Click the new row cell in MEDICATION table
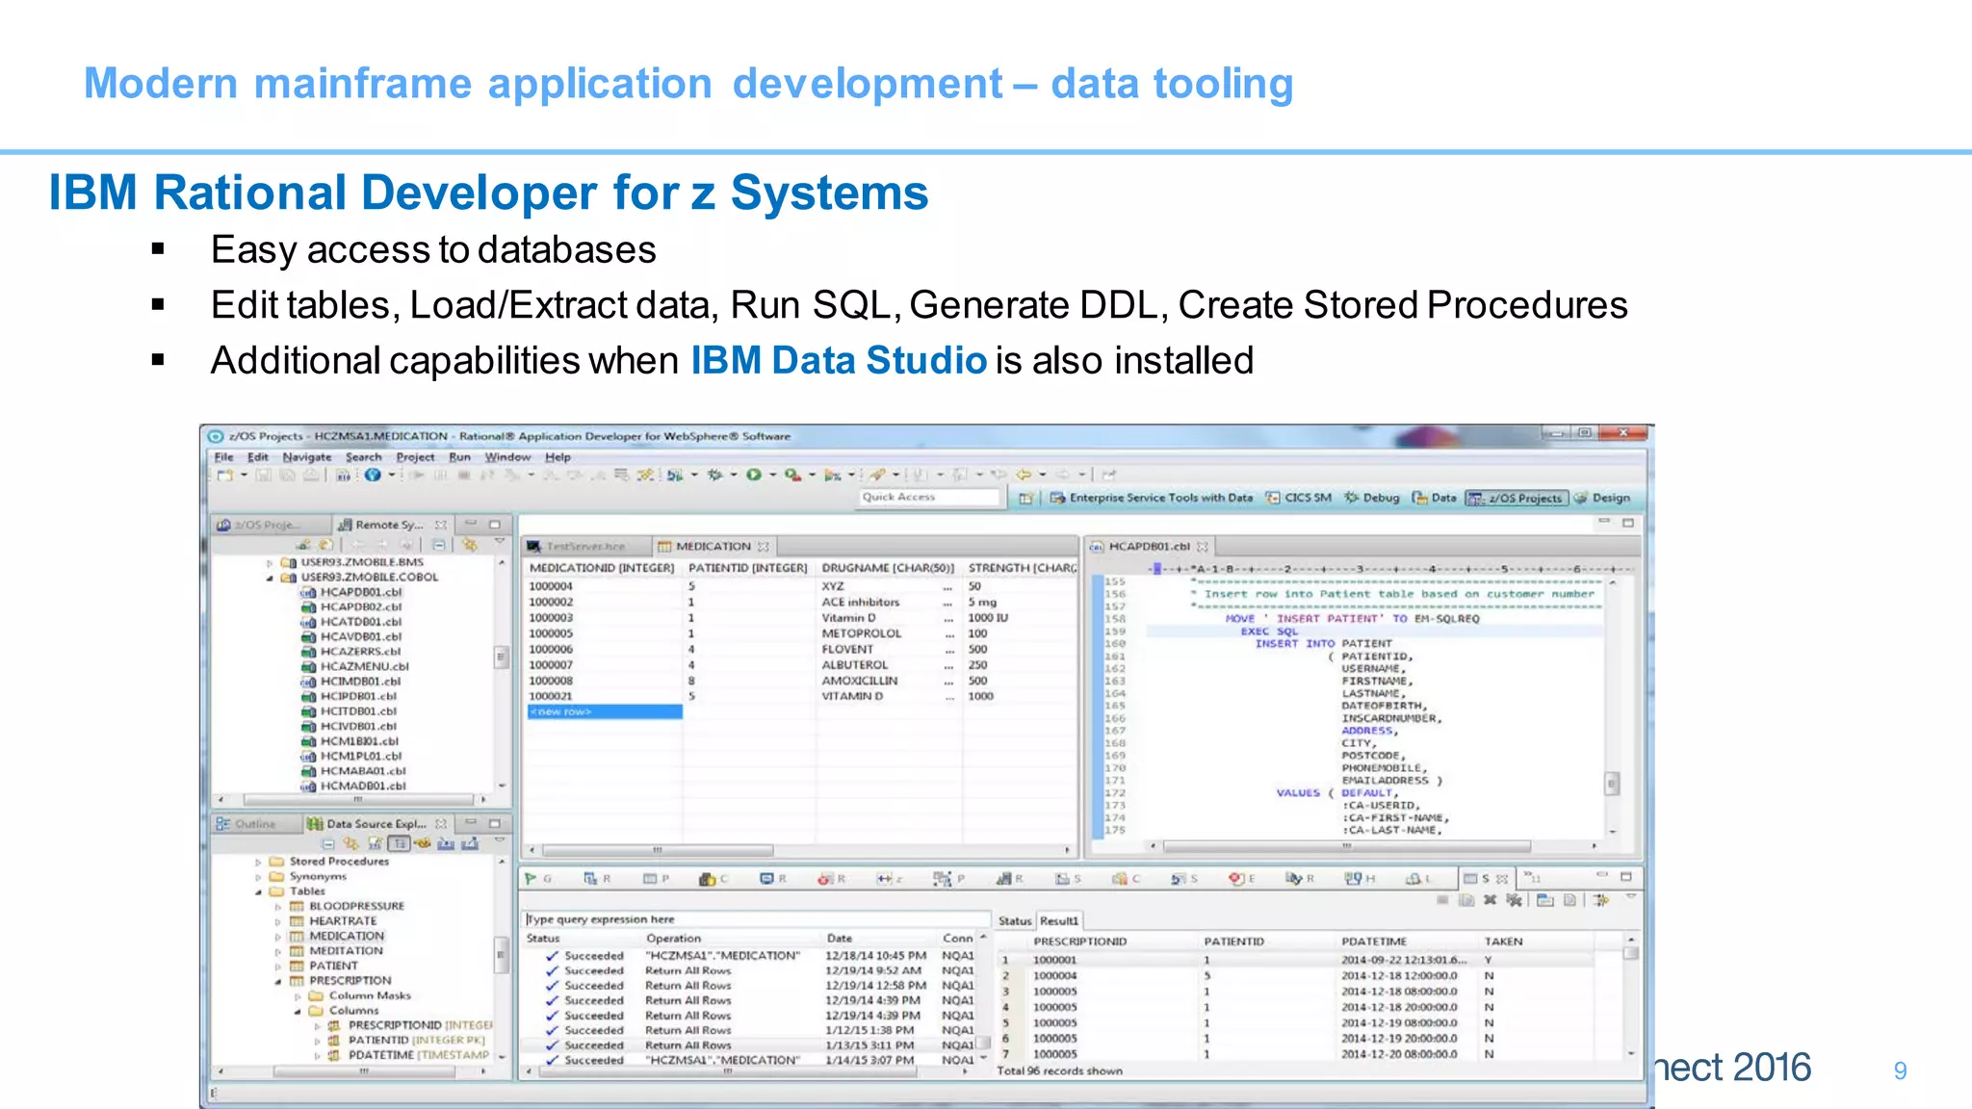This screenshot has width=1972, height=1109. tap(605, 712)
